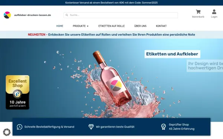Click the aufkleber-drucken-lassen.de site name
The height and width of the screenshot is (139, 223).
tap(33, 15)
